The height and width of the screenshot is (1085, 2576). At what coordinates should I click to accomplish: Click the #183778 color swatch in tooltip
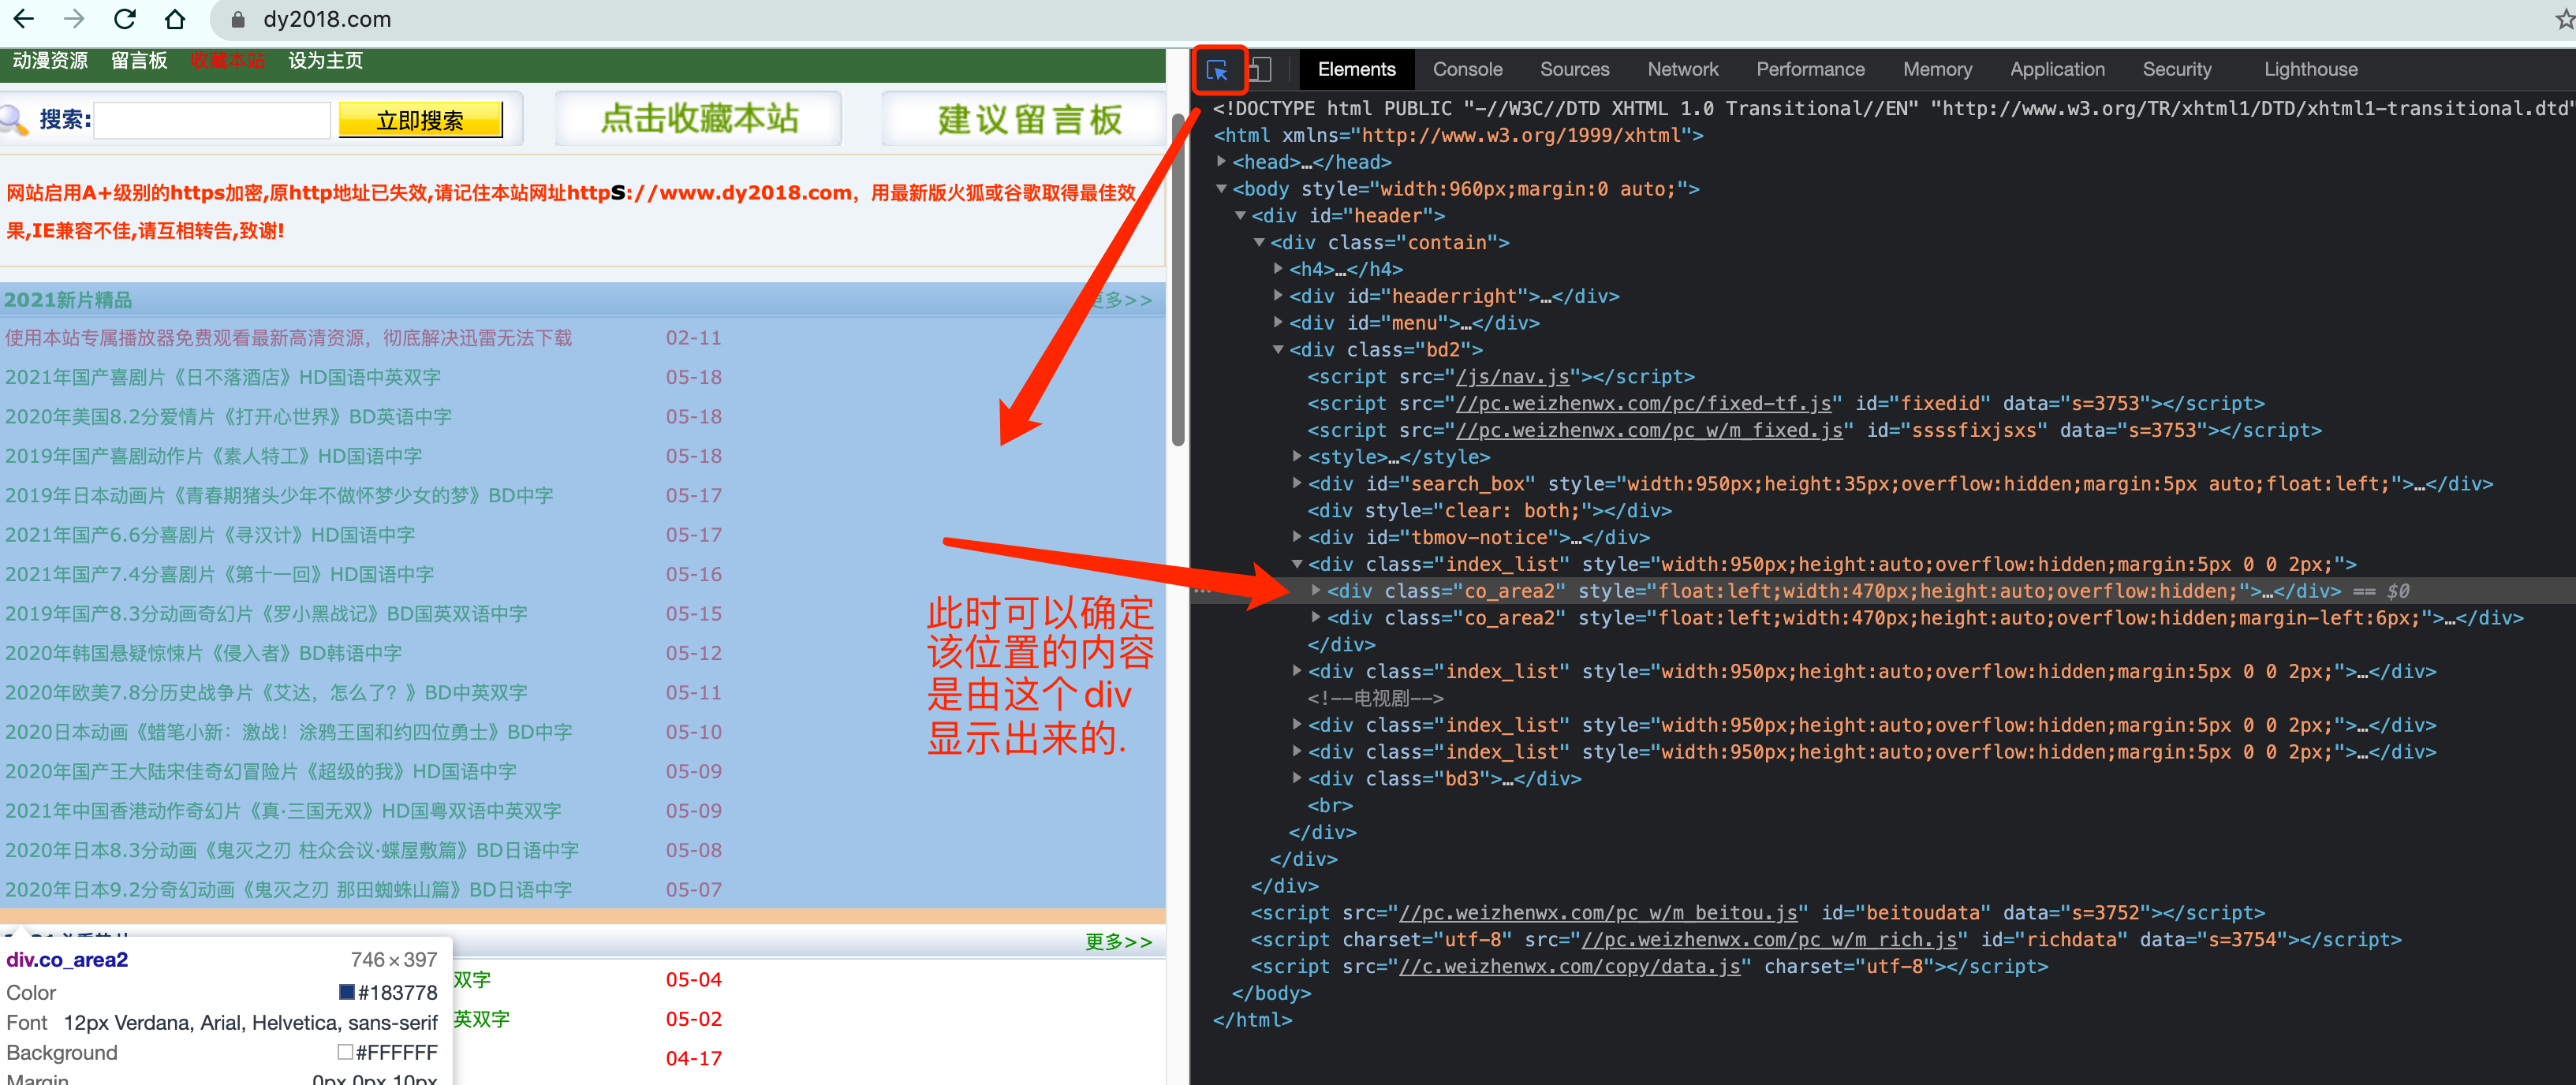[x=346, y=992]
